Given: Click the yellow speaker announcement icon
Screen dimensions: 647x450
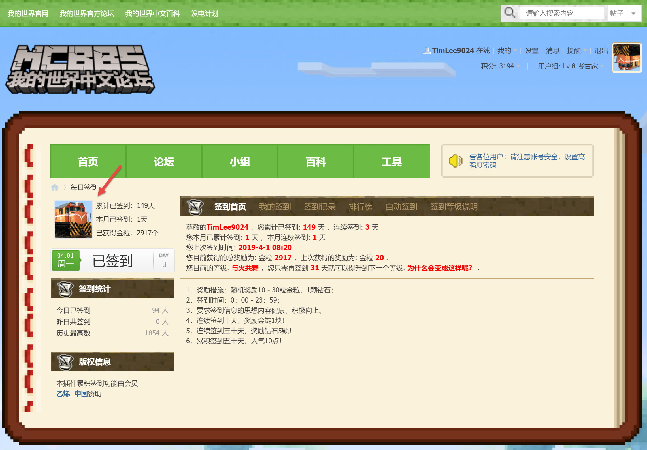Looking at the screenshot, I should coord(455,161).
